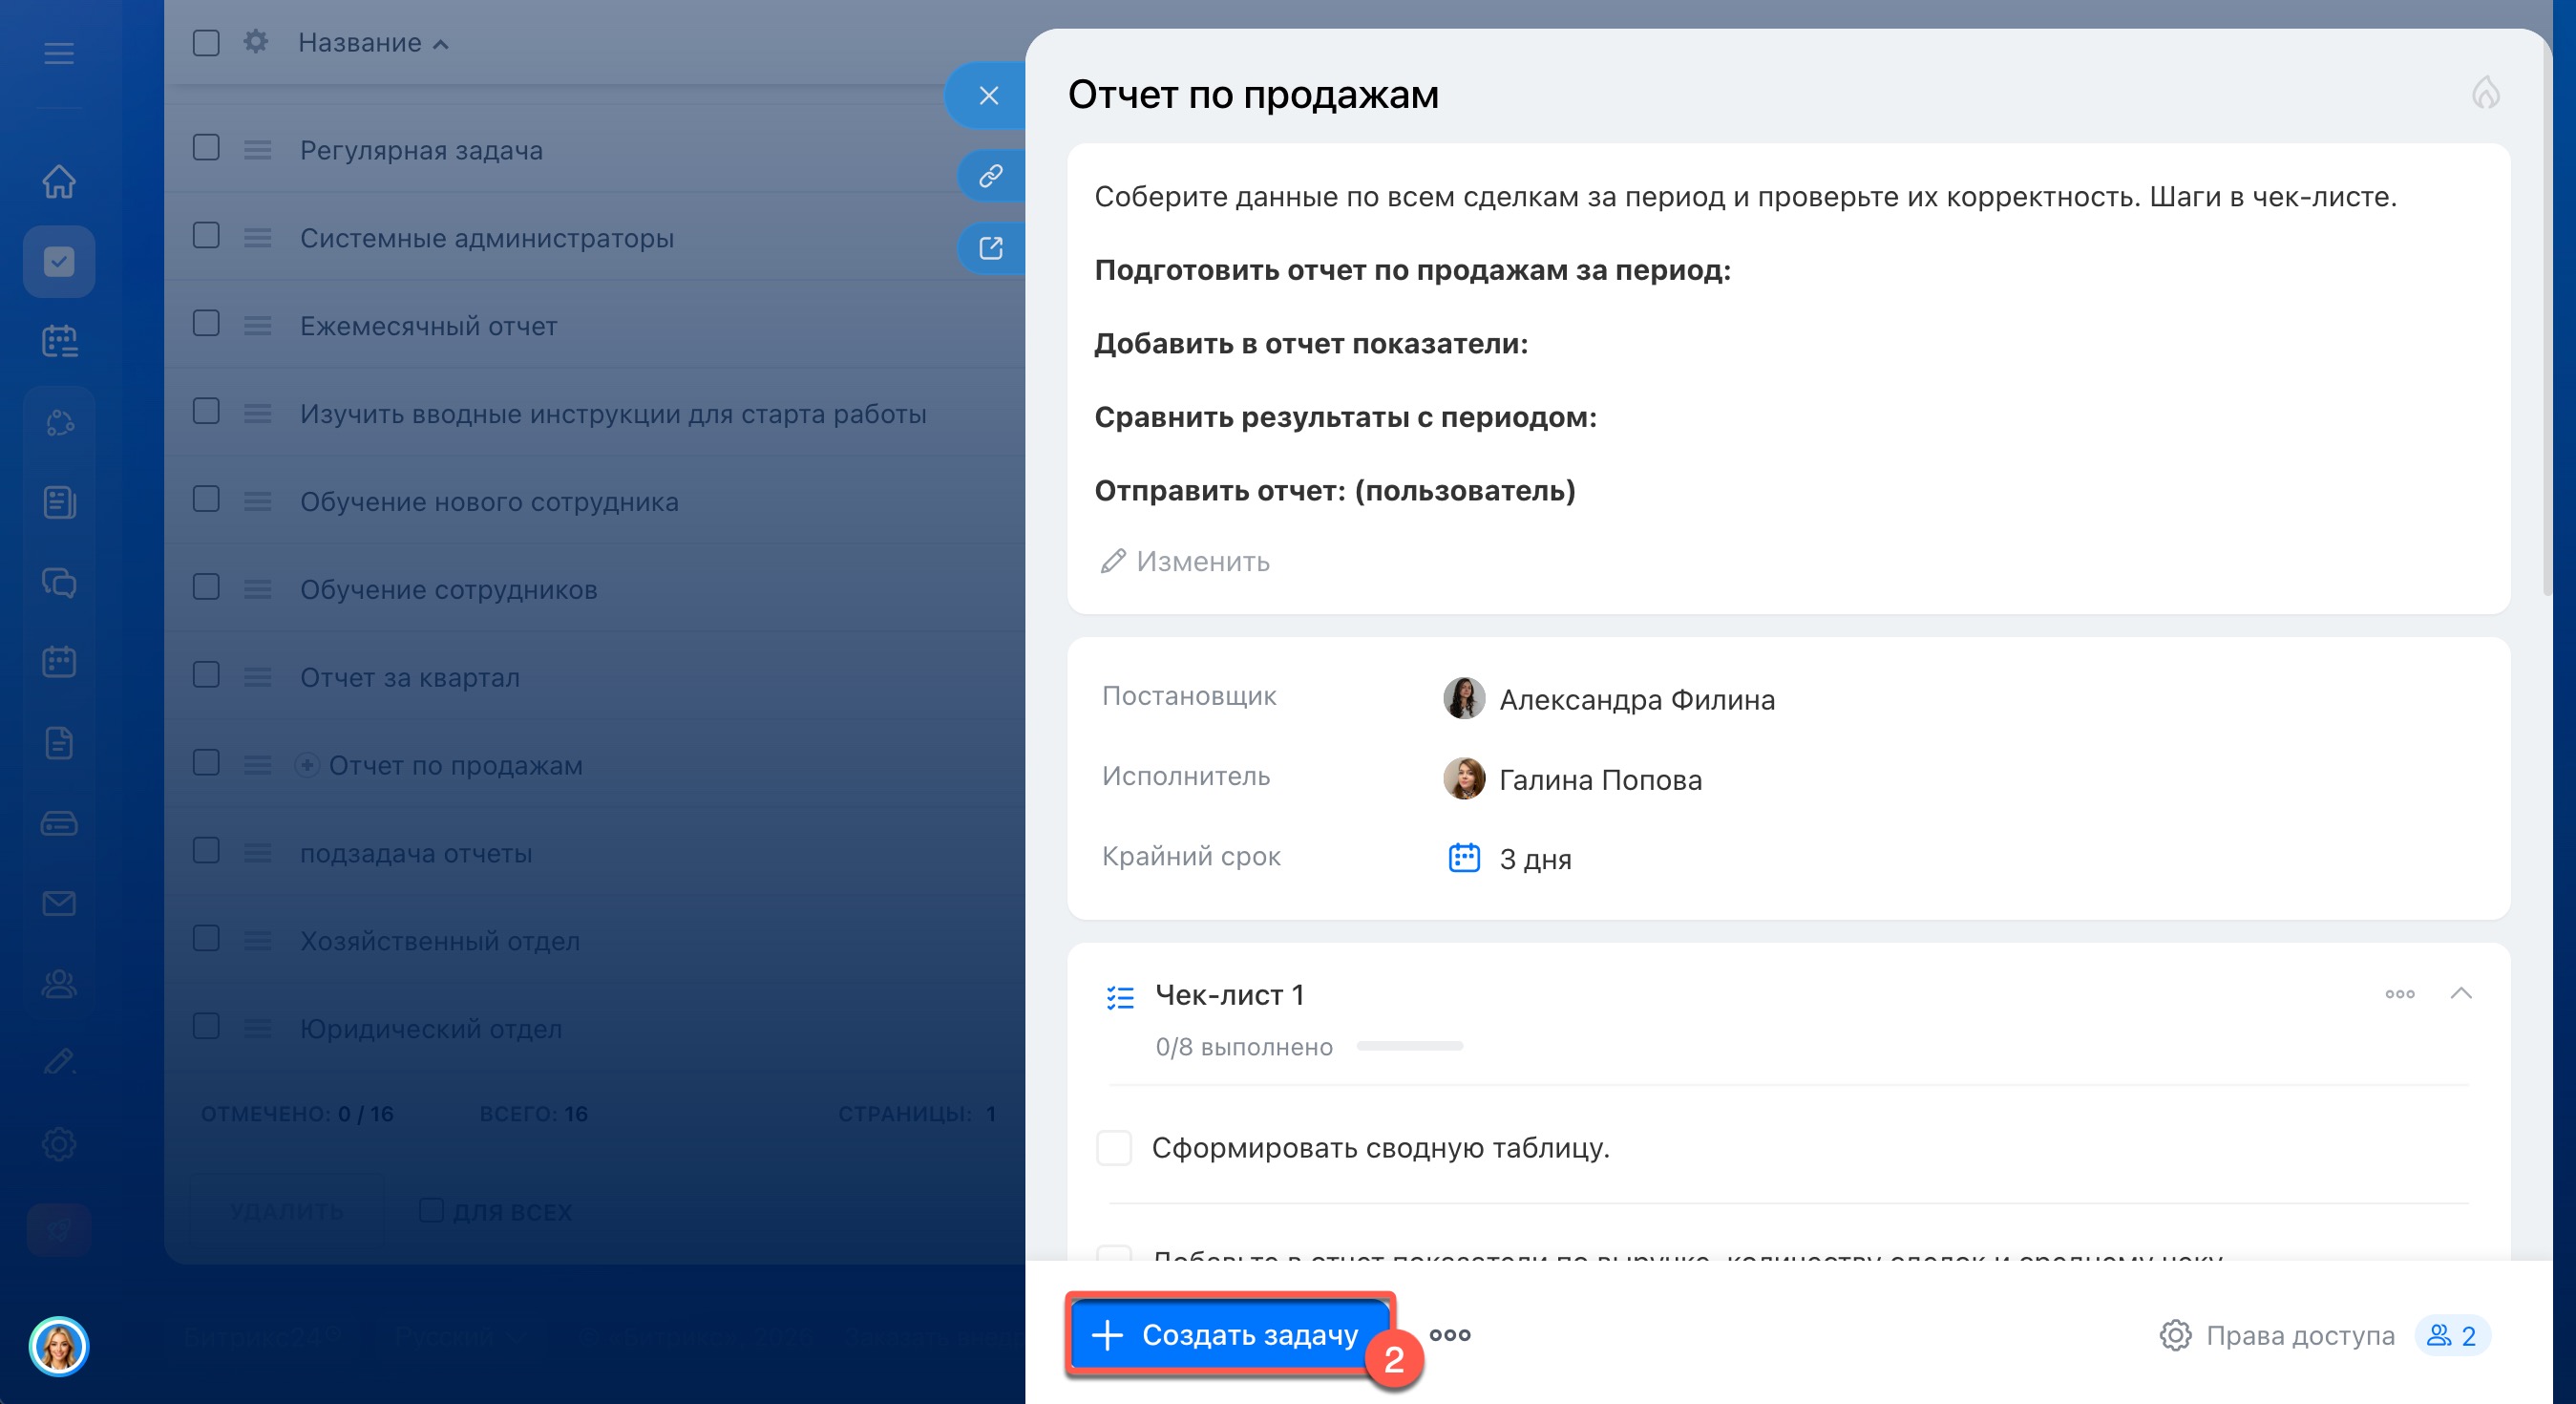Screen dimensions: 2576x1404
Task: Open the hamburger menu in sidebar
Action: tap(59, 53)
